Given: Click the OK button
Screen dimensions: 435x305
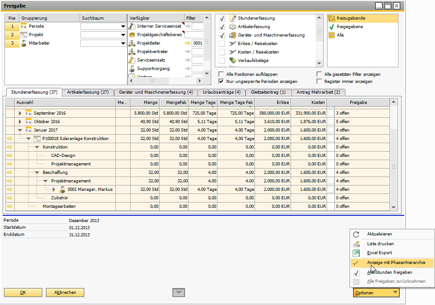Looking at the screenshot, I should click(23, 293).
